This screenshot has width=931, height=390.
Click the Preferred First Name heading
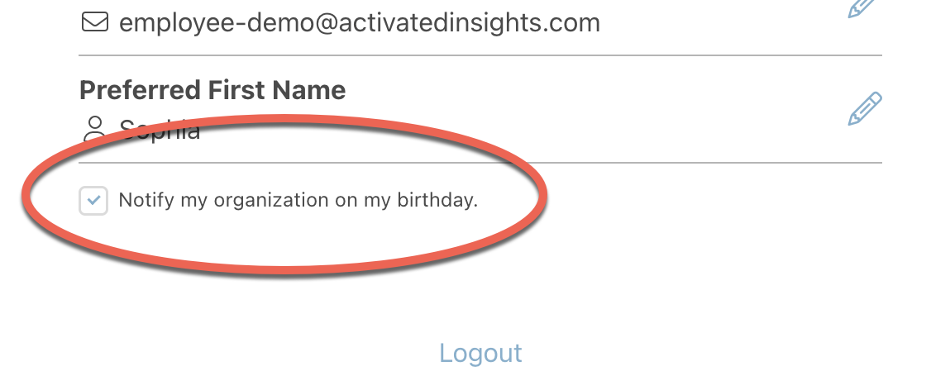(212, 90)
